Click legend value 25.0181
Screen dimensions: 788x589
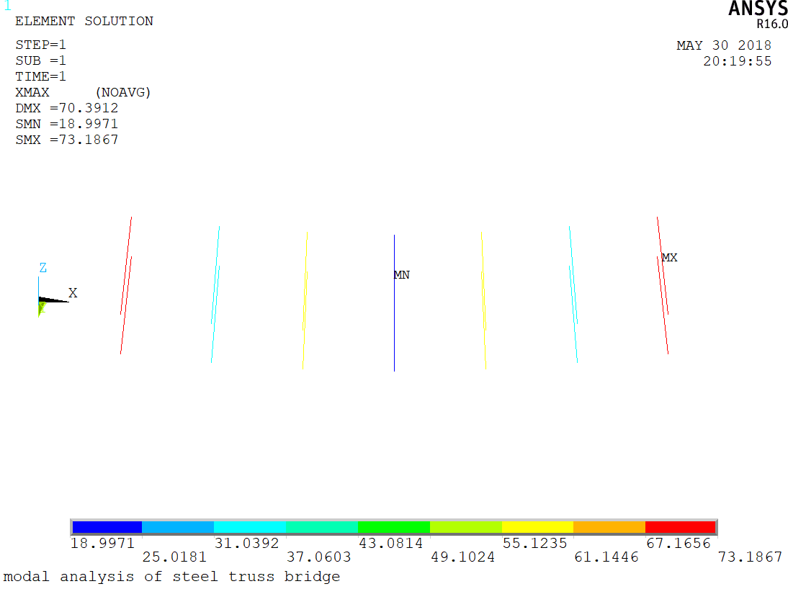(174, 557)
